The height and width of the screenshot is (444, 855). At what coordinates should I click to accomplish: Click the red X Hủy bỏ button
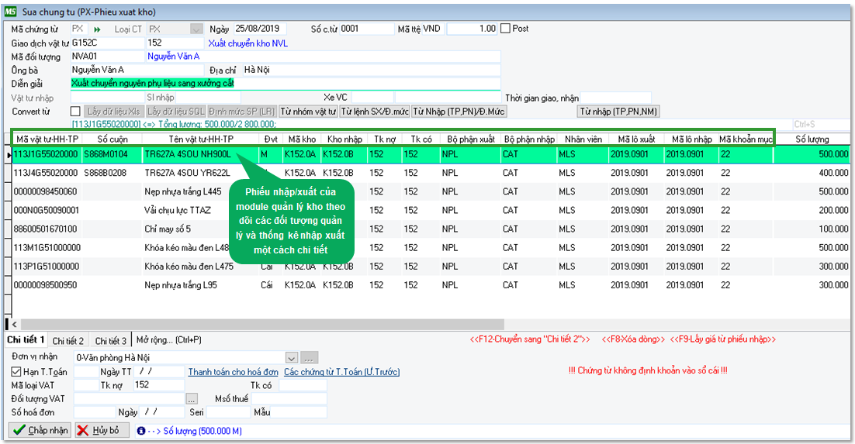tap(102, 430)
